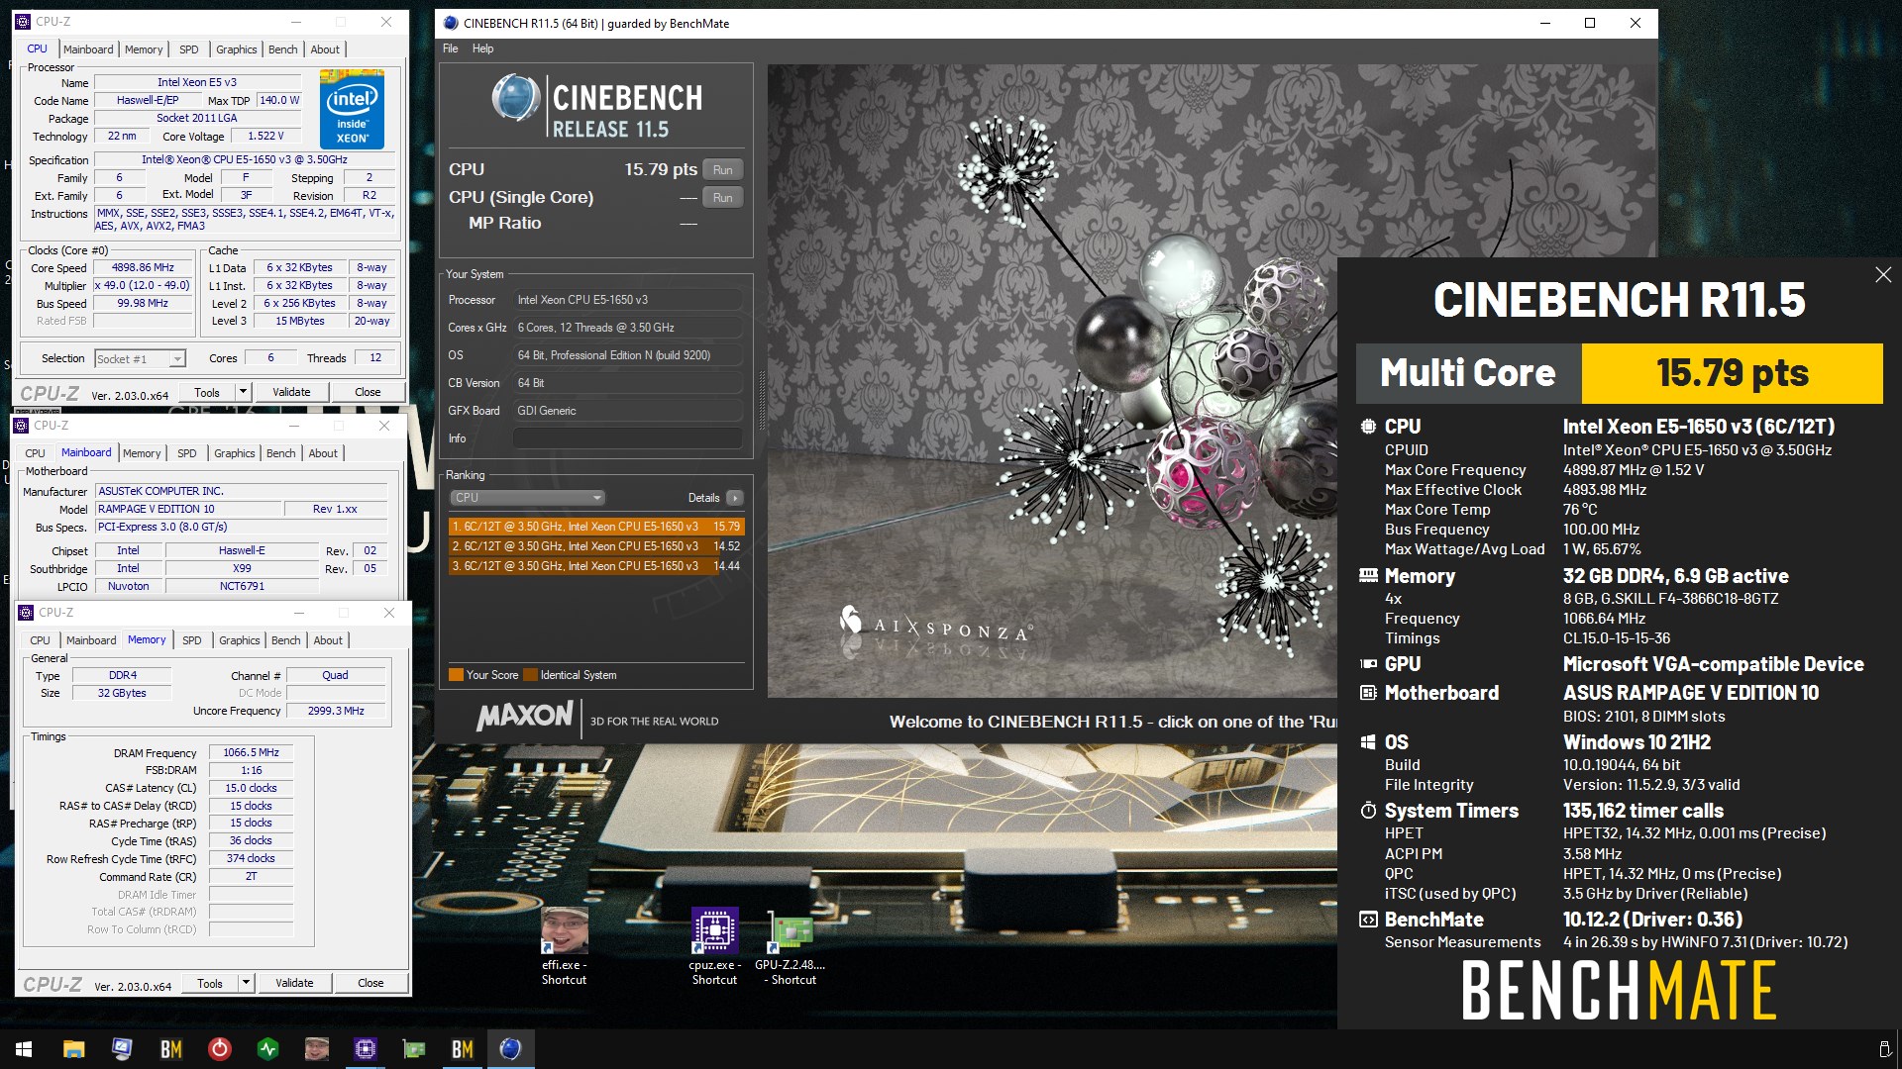Click the Your Score orange legend swatch
This screenshot has height=1069, width=1902.
[456, 675]
